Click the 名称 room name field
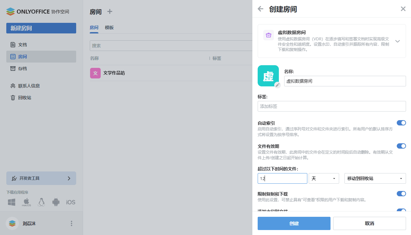The height and width of the screenshot is (235, 411). [345, 81]
